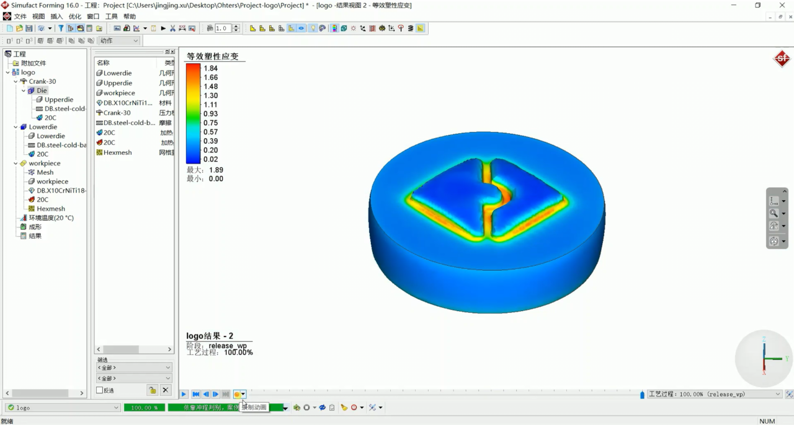Click the new file icon in toolbar
This screenshot has height=425, width=794.
(x=9, y=28)
